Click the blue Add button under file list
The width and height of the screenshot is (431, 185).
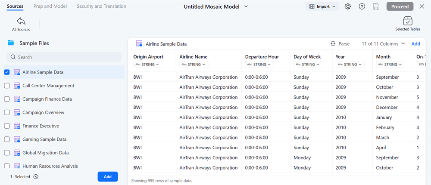tap(108, 177)
